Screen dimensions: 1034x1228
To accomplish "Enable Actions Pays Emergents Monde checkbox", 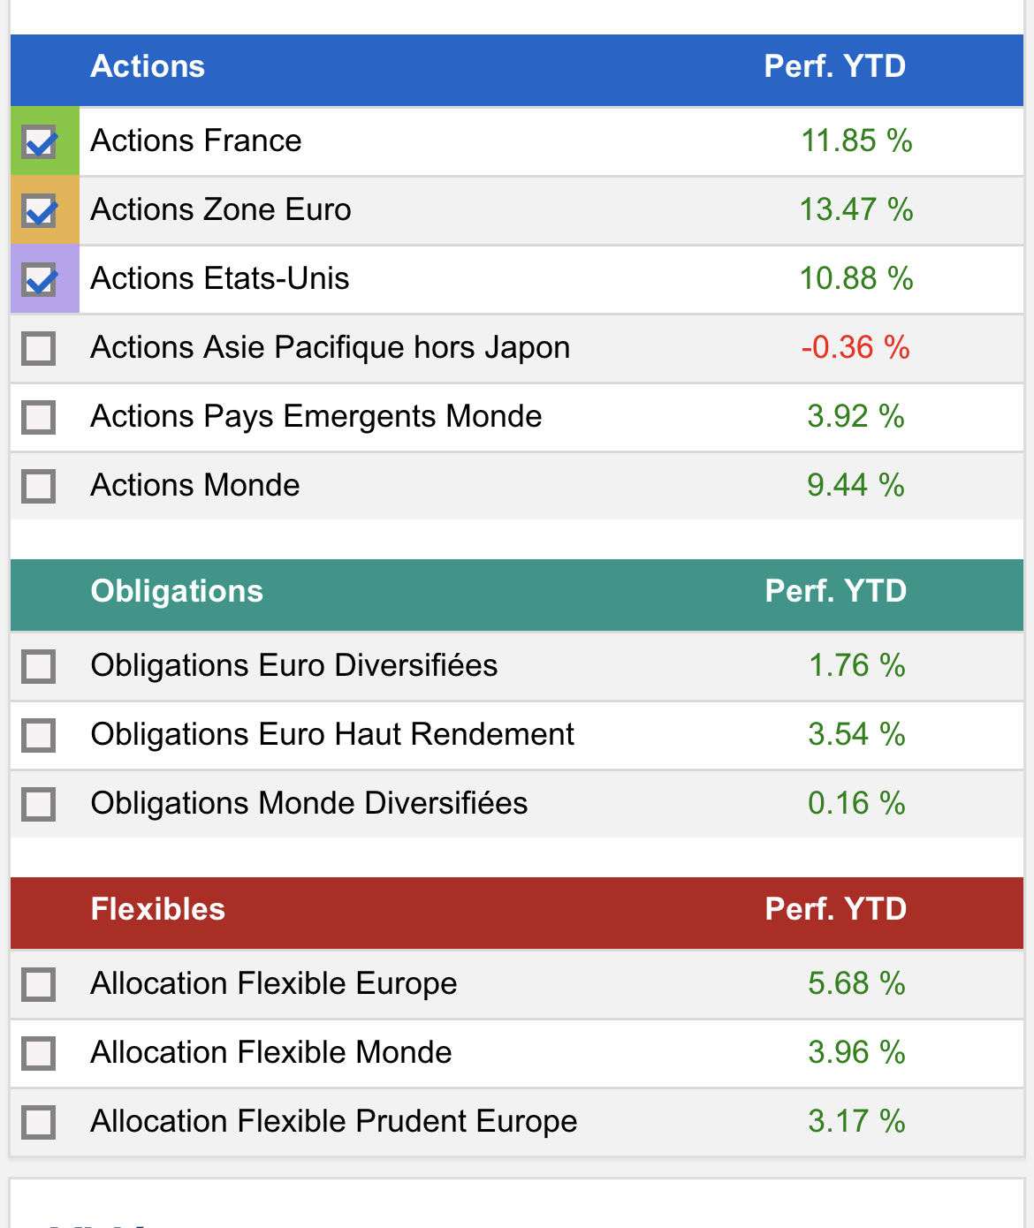I will coord(39,417).
